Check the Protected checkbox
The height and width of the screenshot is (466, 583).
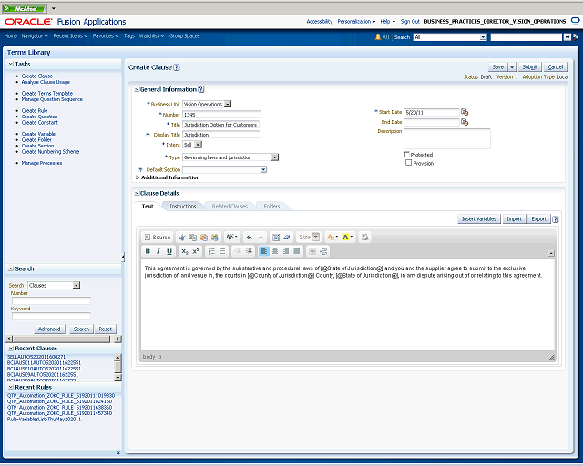pyautogui.click(x=407, y=154)
